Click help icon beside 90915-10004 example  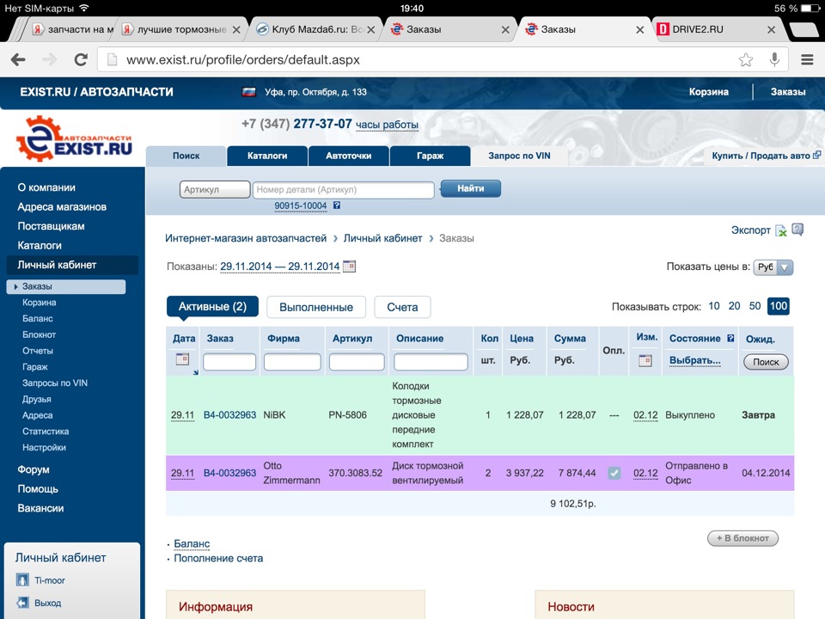pos(337,205)
